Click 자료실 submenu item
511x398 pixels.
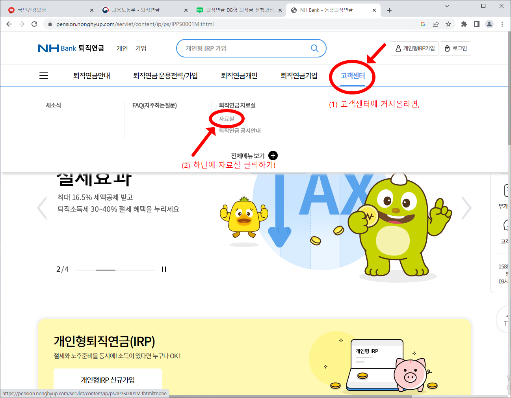pyautogui.click(x=227, y=118)
